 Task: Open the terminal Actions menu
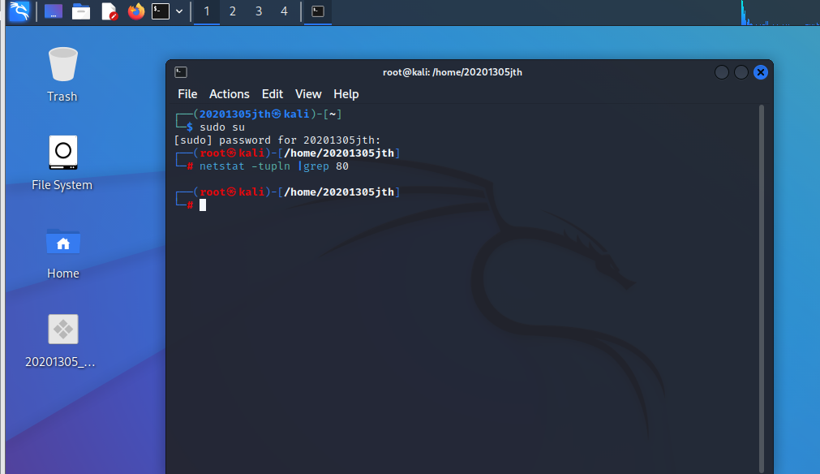(x=229, y=94)
